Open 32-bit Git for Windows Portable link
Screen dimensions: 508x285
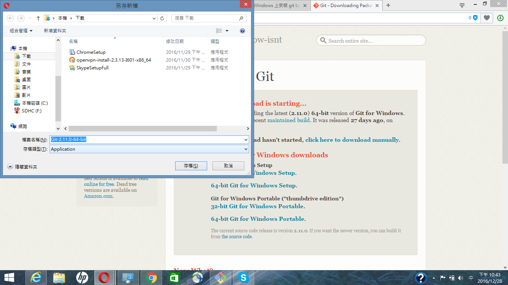(257, 206)
